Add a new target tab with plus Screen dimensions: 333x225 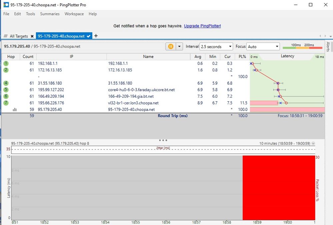pos(96,36)
